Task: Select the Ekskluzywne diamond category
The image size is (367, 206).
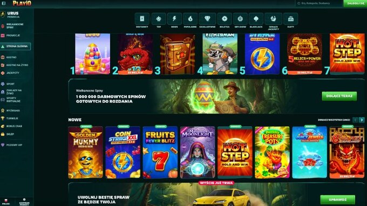Action: [x=207, y=19]
